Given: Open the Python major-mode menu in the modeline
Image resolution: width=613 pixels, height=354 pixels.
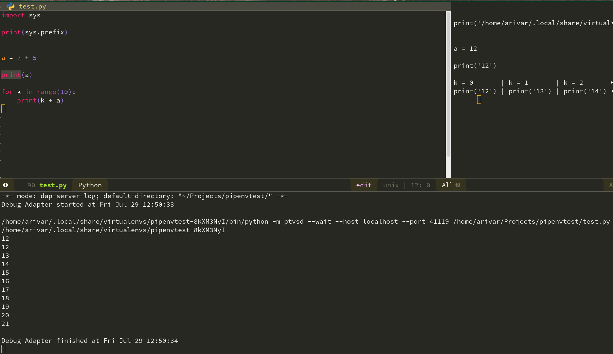Looking at the screenshot, I should pyautogui.click(x=90, y=185).
